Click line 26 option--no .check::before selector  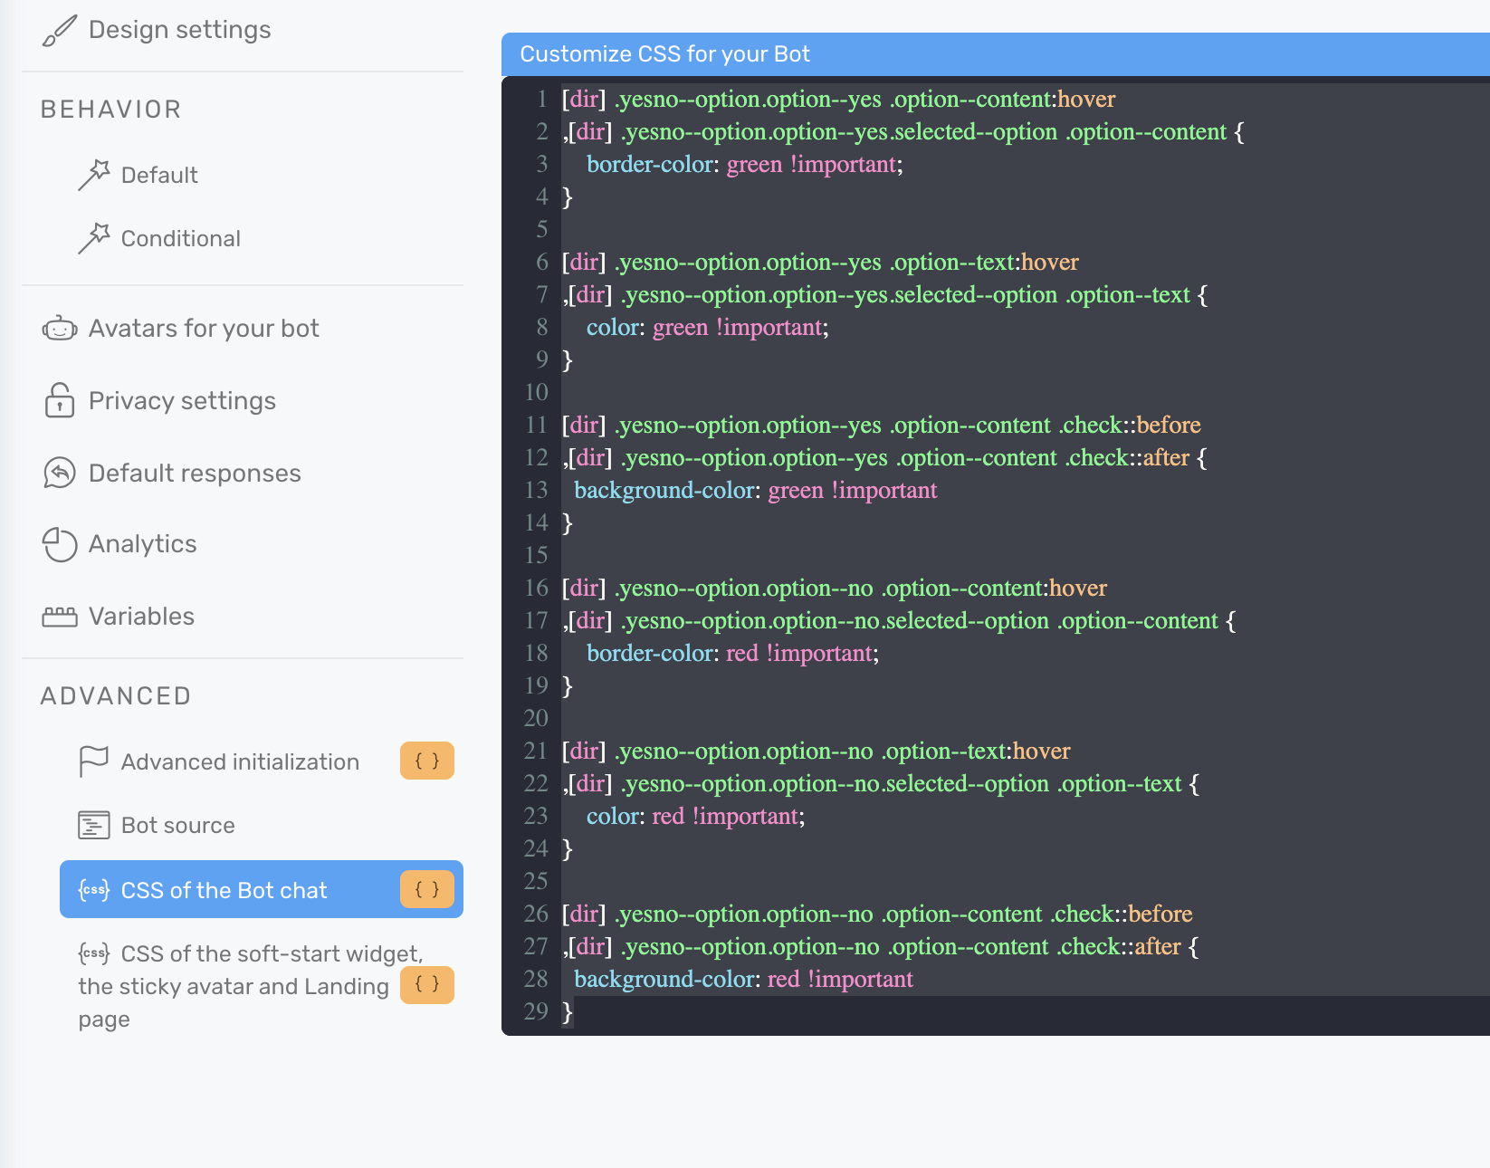[876, 914]
